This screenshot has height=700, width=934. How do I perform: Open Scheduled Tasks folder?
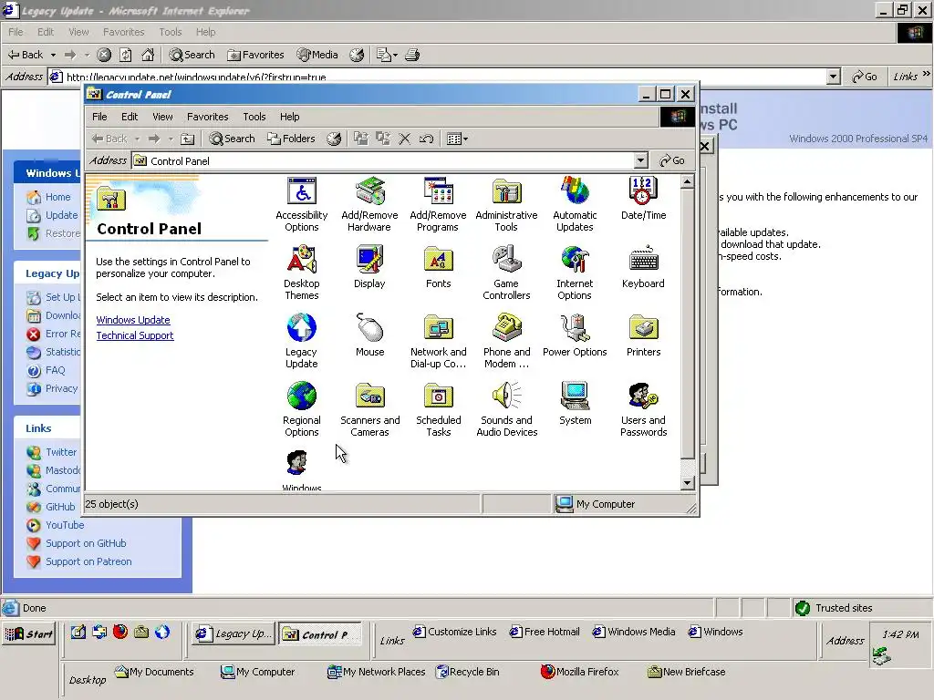tap(439, 409)
